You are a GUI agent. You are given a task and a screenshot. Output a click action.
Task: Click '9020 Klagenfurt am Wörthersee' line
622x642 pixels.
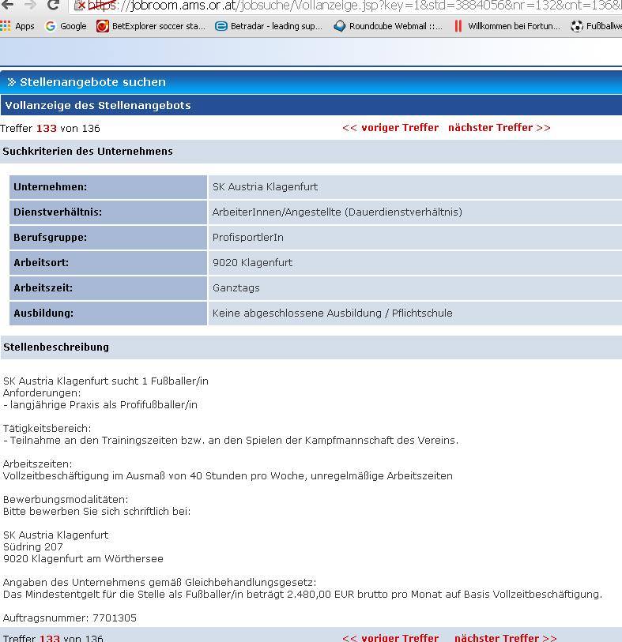83,559
